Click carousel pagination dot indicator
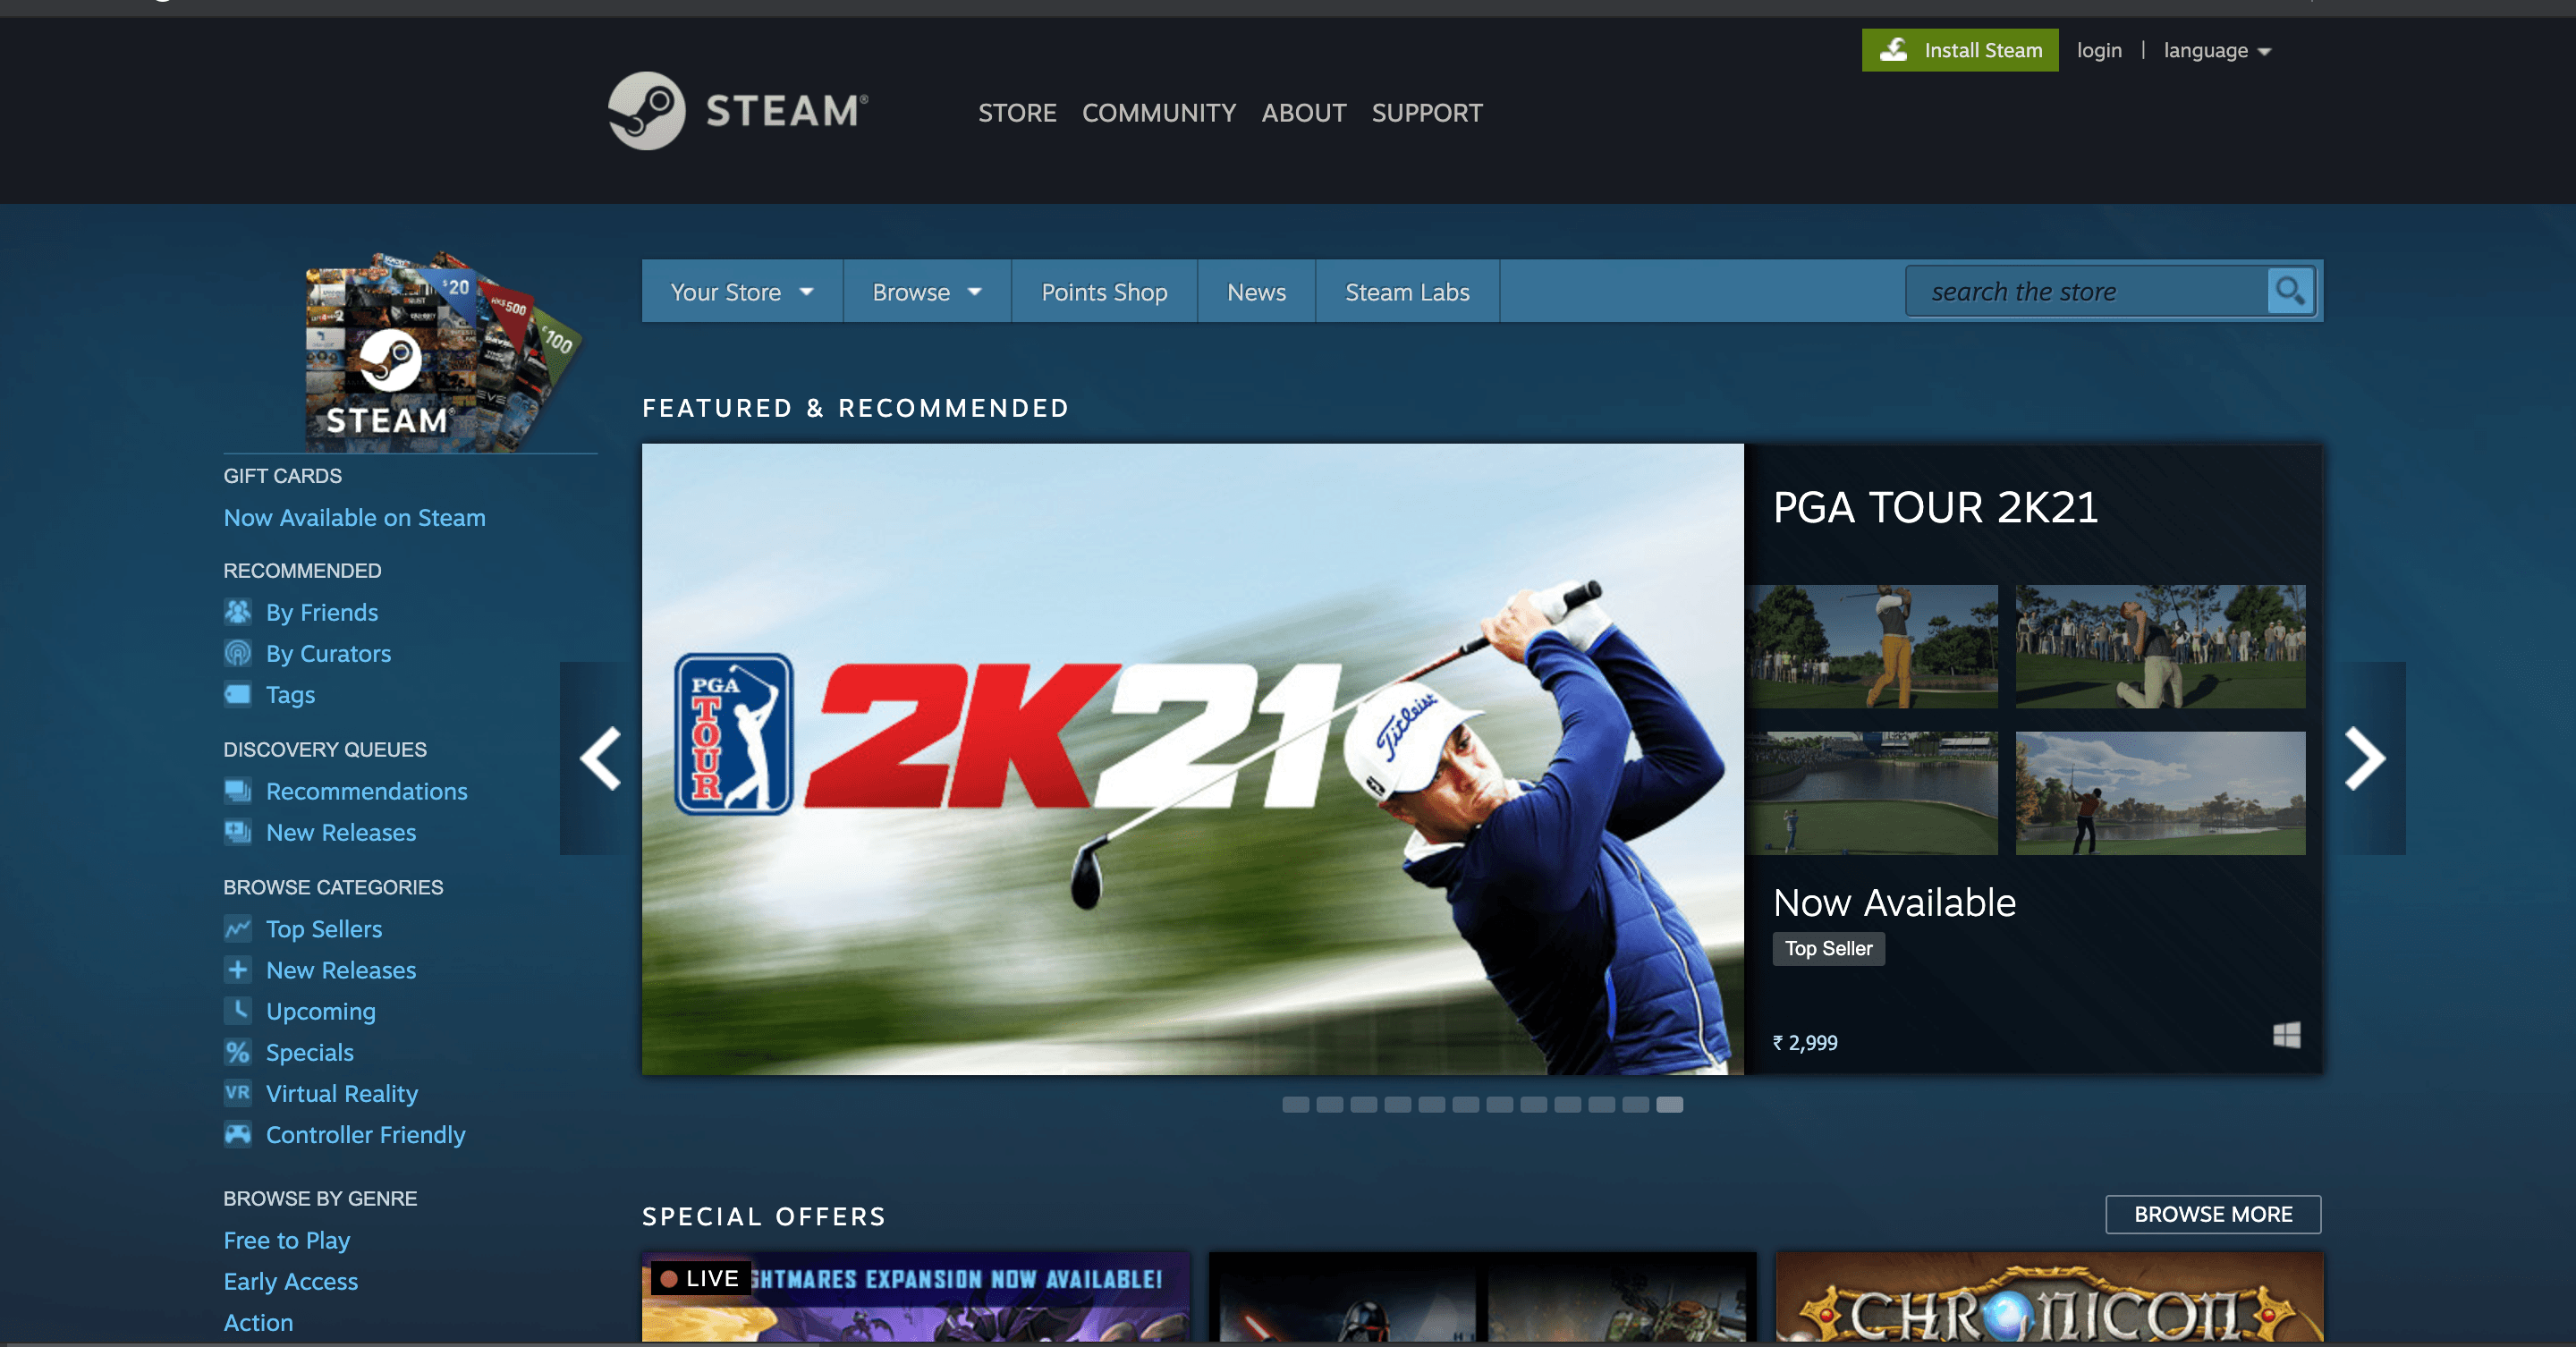This screenshot has height=1347, width=2576. (1297, 1104)
